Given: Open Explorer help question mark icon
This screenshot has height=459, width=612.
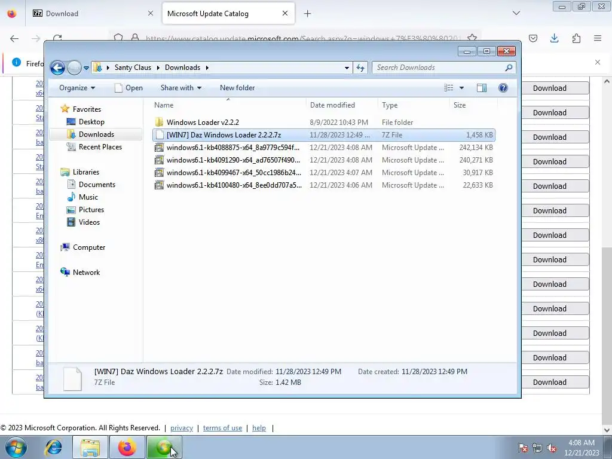Looking at the screenshot, I should point(503,88).
